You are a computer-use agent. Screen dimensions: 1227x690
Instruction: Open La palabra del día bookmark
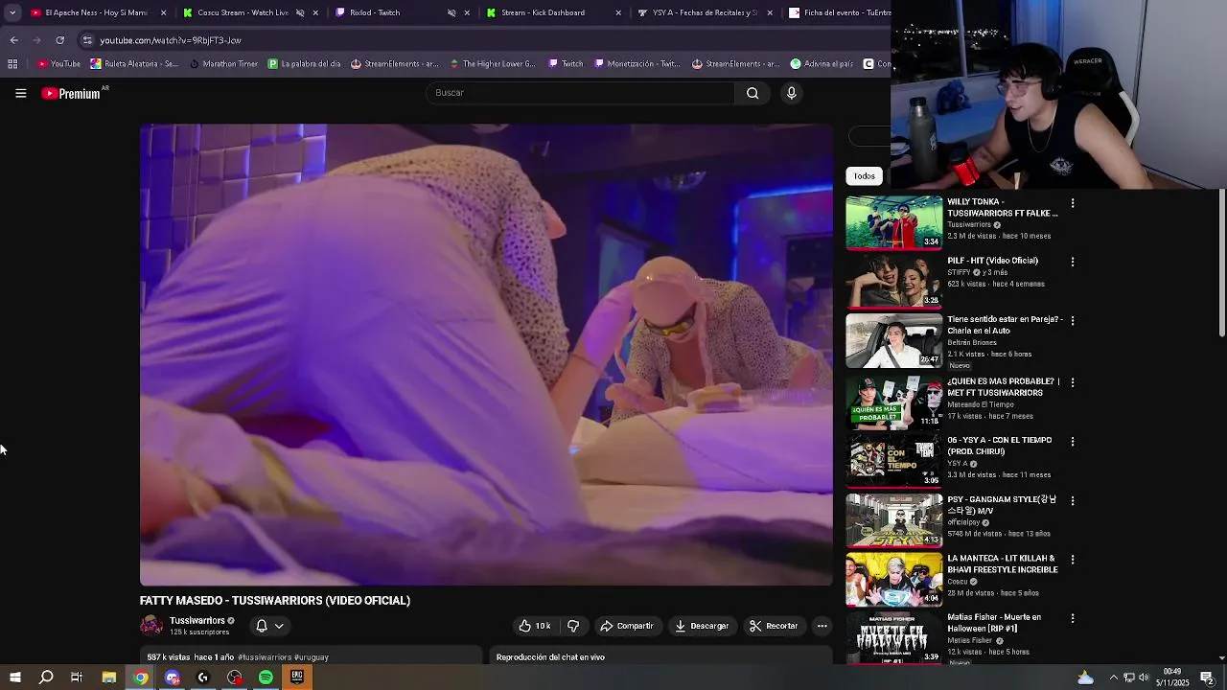pyautogui.click(x=305, y=64)
